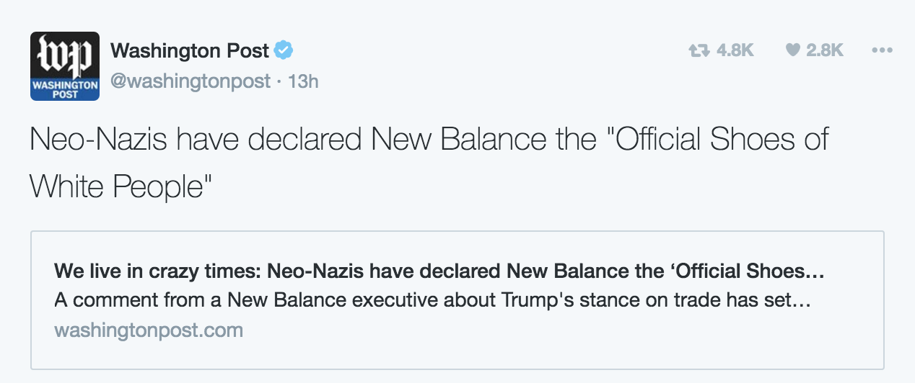Open the "Washington Post" display name
This screenshot has width=915, height=383.
(190, 51)
